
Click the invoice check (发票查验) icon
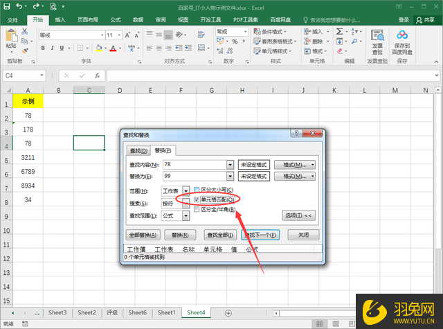pos(377,36)
